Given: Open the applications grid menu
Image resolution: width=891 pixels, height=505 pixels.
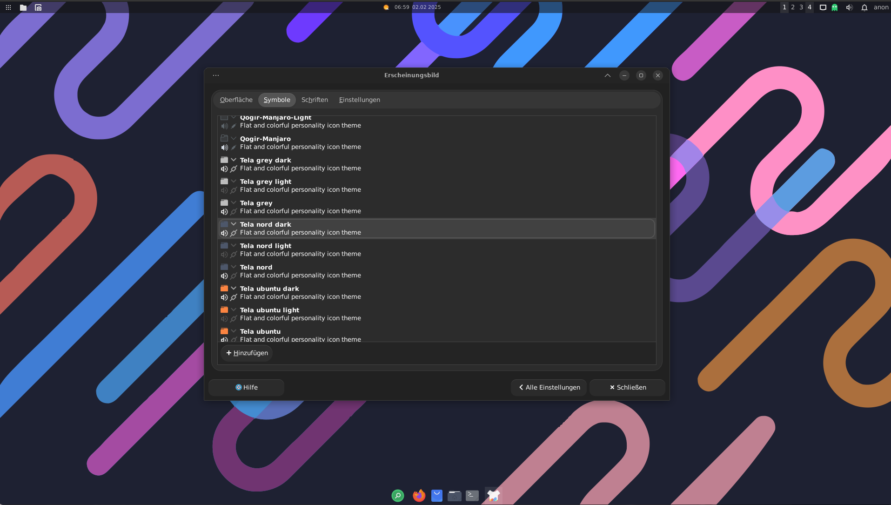Looking at the screenshot, I should pos(8,7).
